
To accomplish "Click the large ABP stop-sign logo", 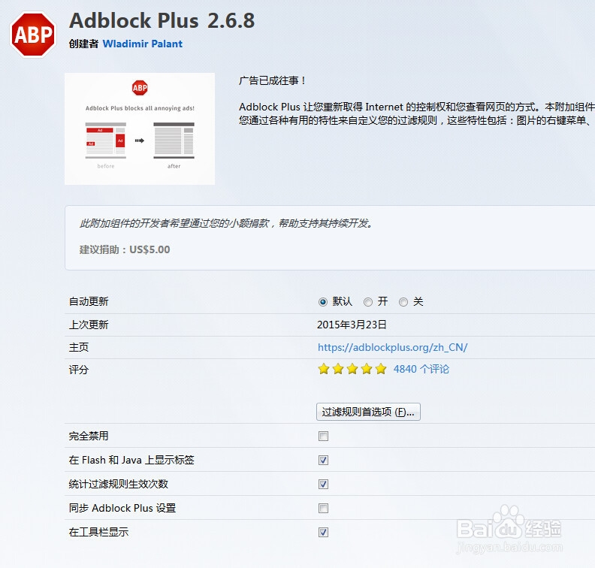I will pyautogui.click(x=33, y=34).
